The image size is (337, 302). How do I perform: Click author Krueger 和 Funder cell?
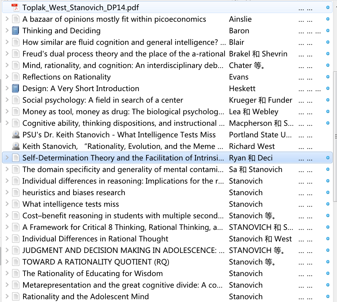pyautogui.click(x=260, y=100)
